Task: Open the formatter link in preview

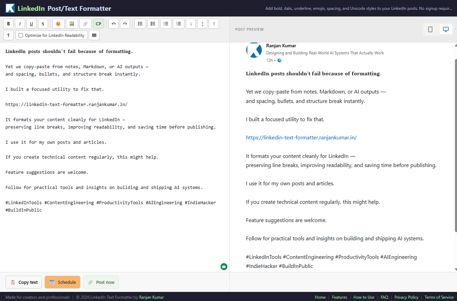Action: [x=301, y=138]
